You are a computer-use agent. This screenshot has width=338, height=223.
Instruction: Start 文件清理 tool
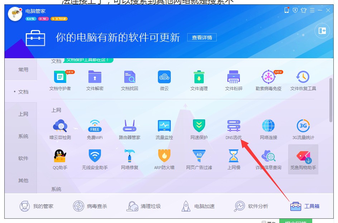tap(199, 81)
